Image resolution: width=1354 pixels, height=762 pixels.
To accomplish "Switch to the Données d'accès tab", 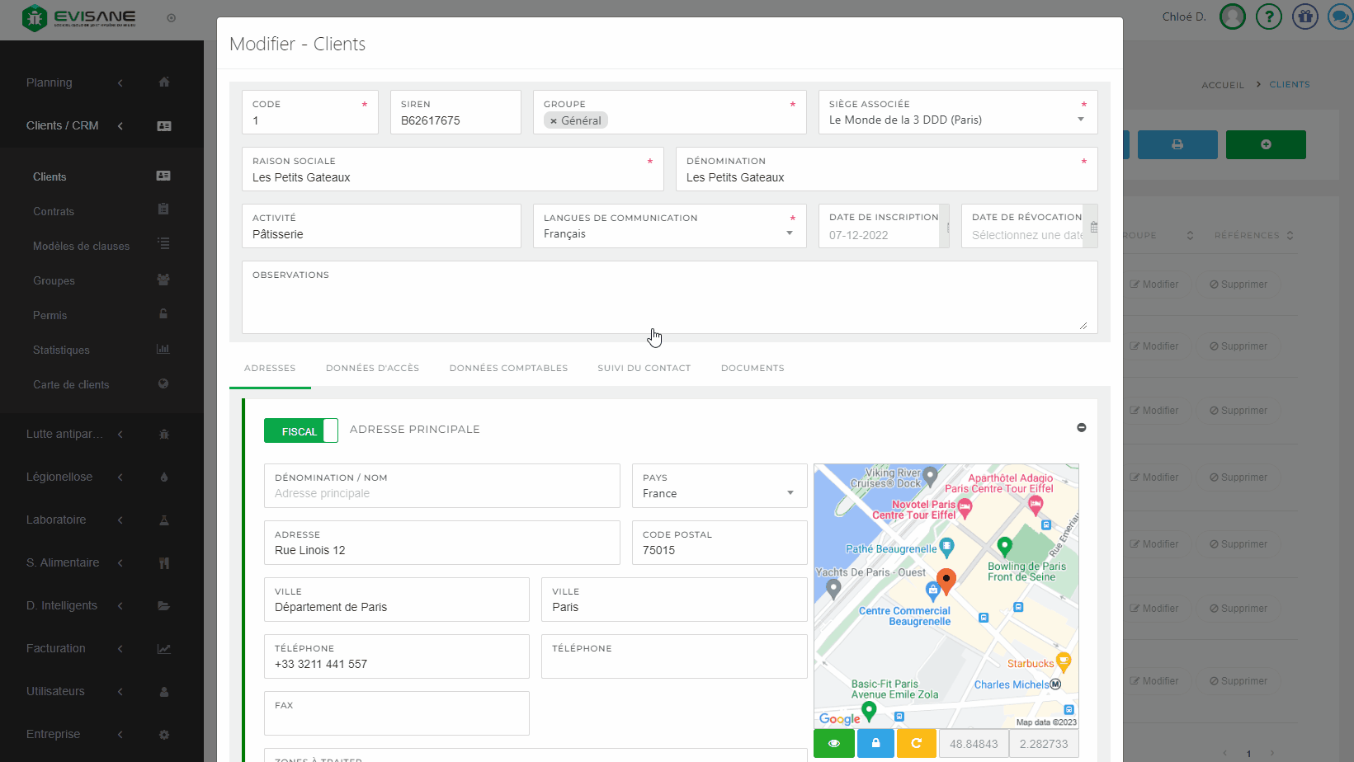I will [x=372, y=368].
